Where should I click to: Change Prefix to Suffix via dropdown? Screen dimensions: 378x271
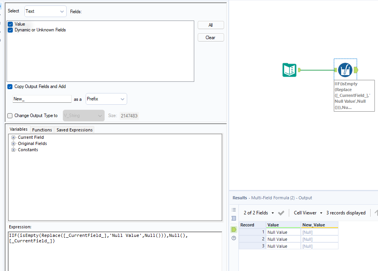click(x=106, y=99)
